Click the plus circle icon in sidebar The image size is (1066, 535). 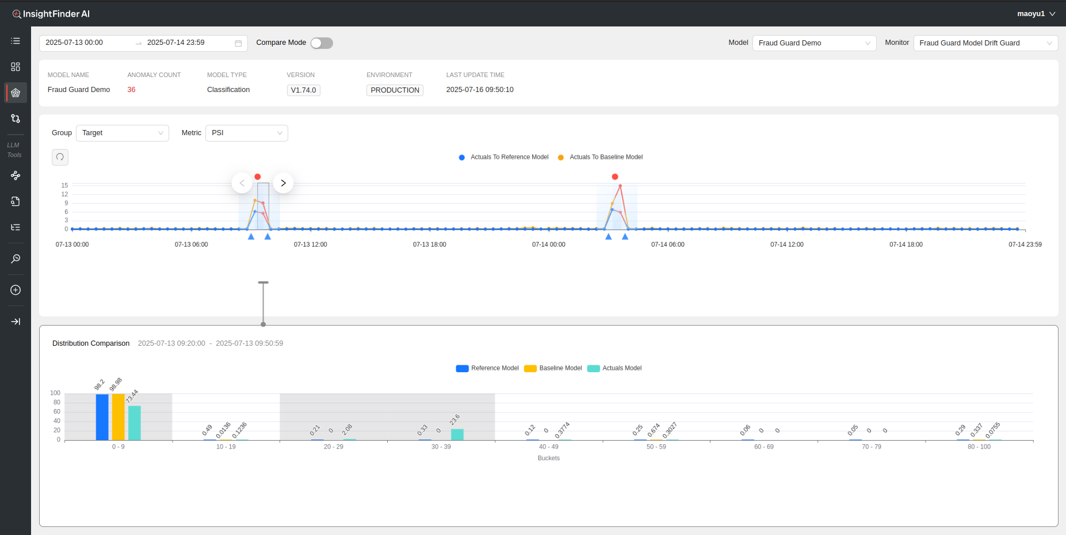[16, 290]
